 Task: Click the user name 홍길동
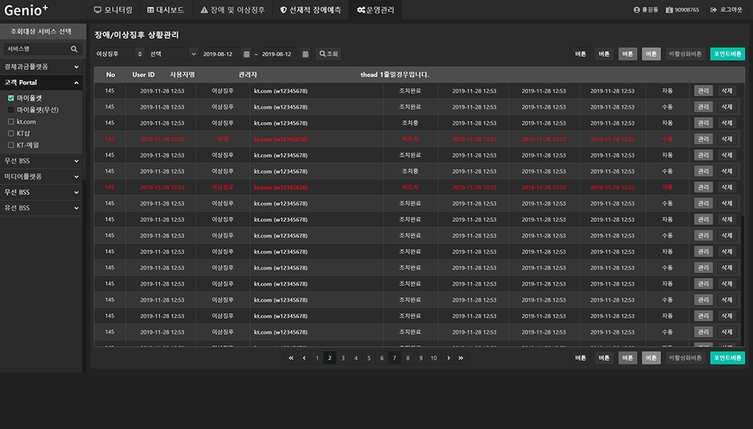(x=650, y=10)
